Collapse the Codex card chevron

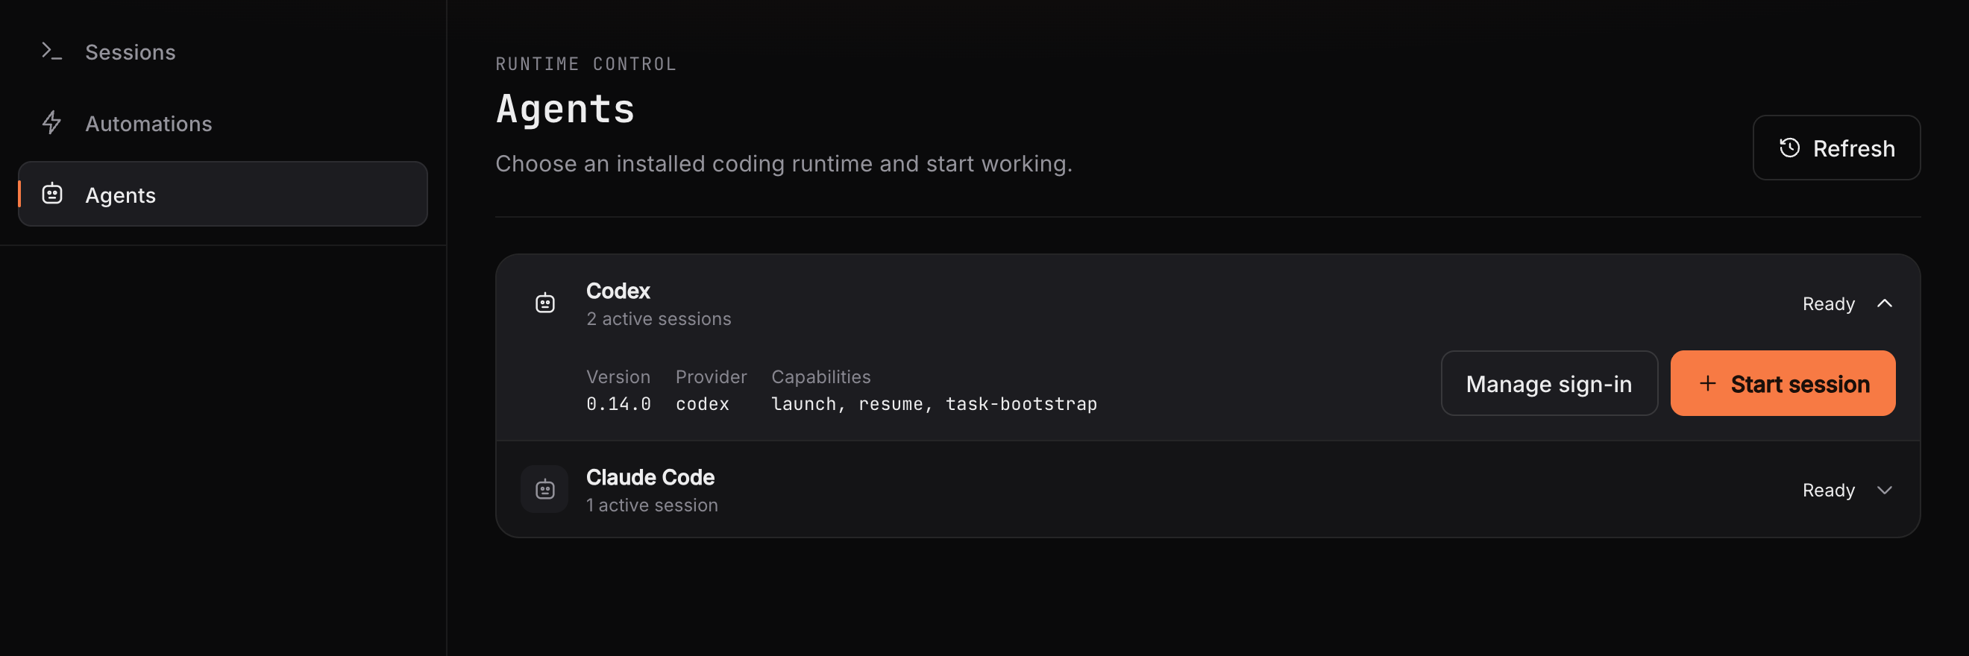1885,303
